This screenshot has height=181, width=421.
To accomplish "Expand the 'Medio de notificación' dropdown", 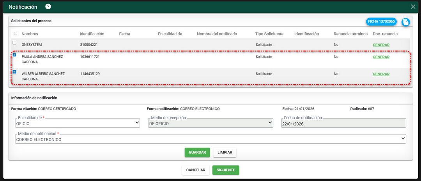I will 210,139.
